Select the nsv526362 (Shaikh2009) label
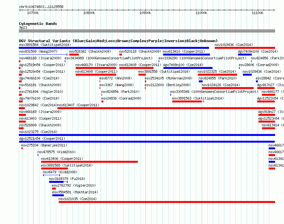 pyautogui.click(x=90, y=51)
